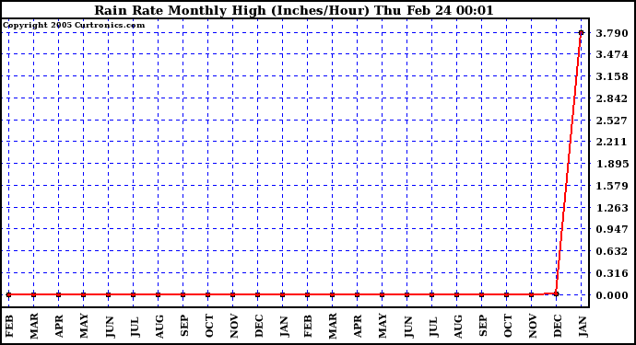Screen dimensions: 636x345
Task: Select the 2.527 y-axis value
Action: [x=612, y=121]
